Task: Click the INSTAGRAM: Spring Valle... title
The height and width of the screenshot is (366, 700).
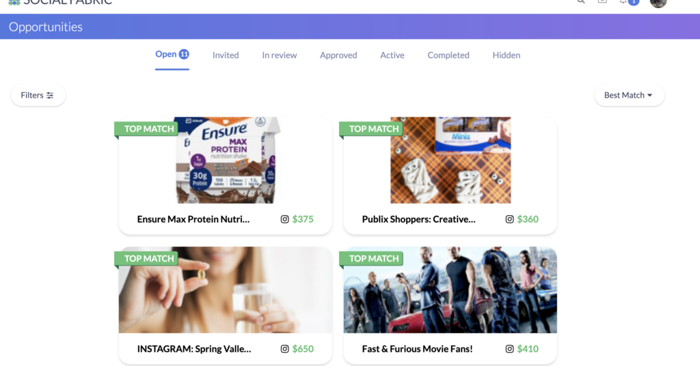Action: coord(193,349)
